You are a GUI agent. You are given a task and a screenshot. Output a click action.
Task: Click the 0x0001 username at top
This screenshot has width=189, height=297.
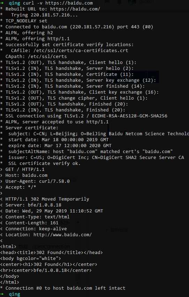147,2
